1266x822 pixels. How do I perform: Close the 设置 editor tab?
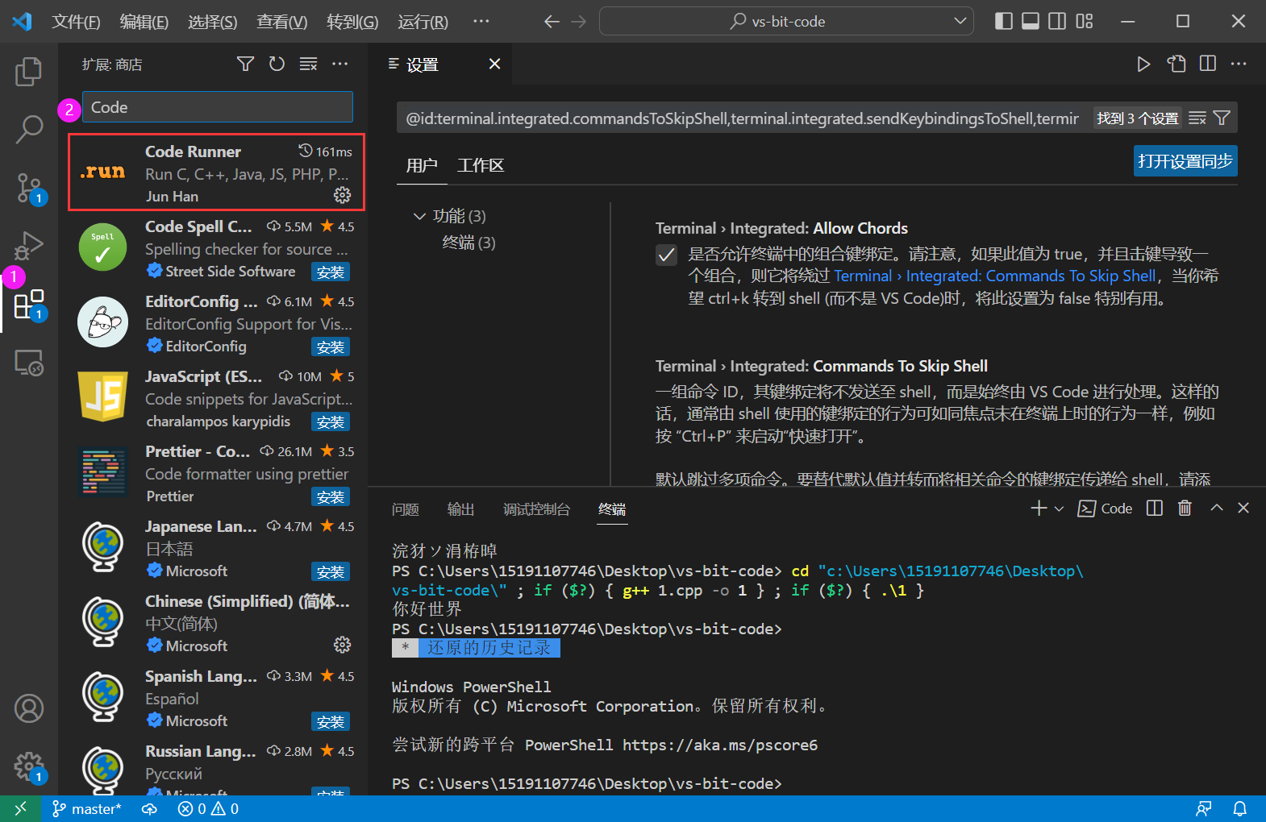pos(494,64)
